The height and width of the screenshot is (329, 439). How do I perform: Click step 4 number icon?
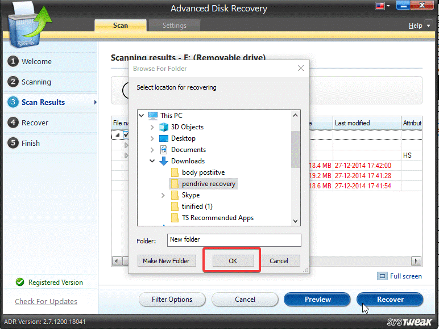point(13,123)
